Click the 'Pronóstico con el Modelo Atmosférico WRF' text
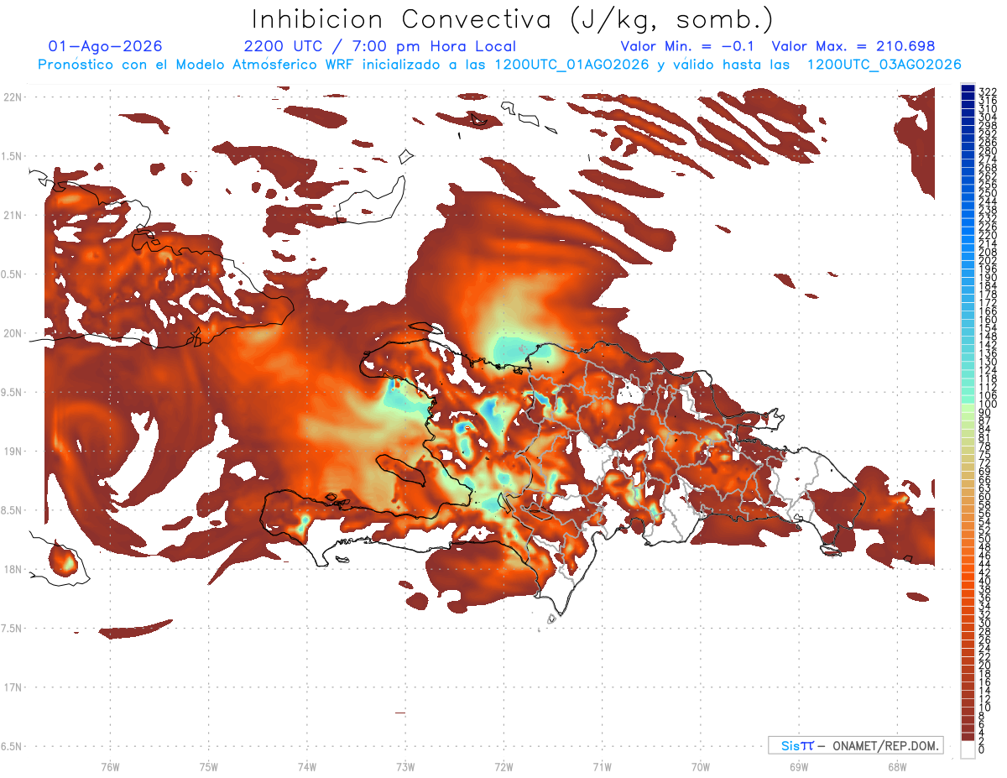This screenshot has width=1007, height=778. coord(199,65)
